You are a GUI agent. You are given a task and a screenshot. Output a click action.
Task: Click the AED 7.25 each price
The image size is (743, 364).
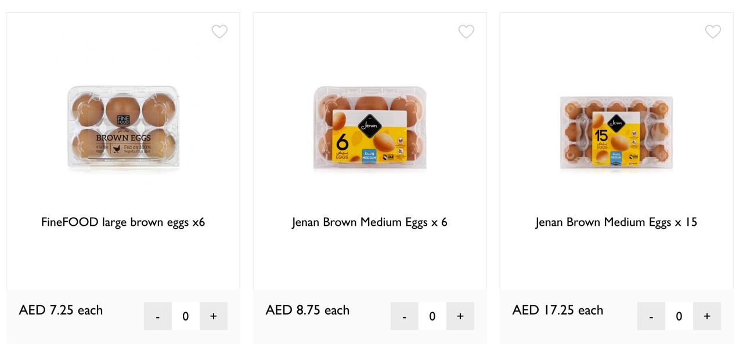click(61, 310)
